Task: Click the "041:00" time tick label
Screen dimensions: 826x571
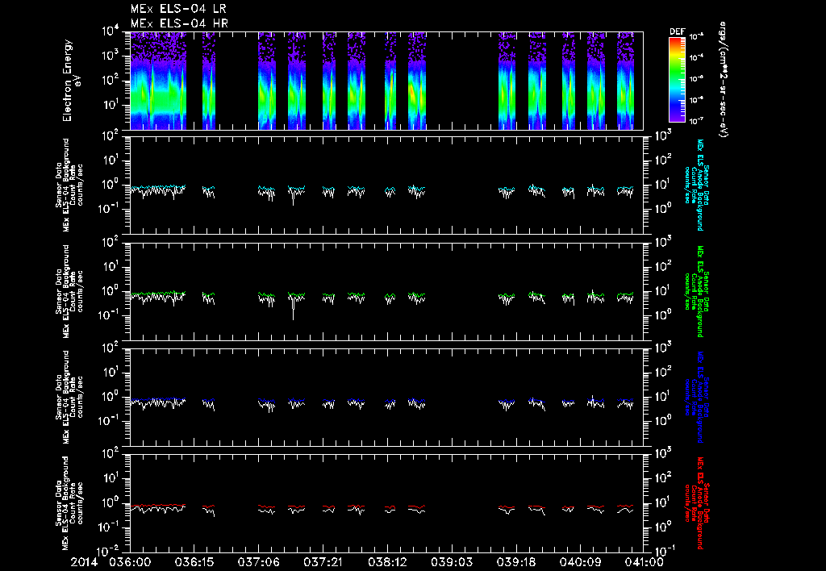Action: point(644,562)
